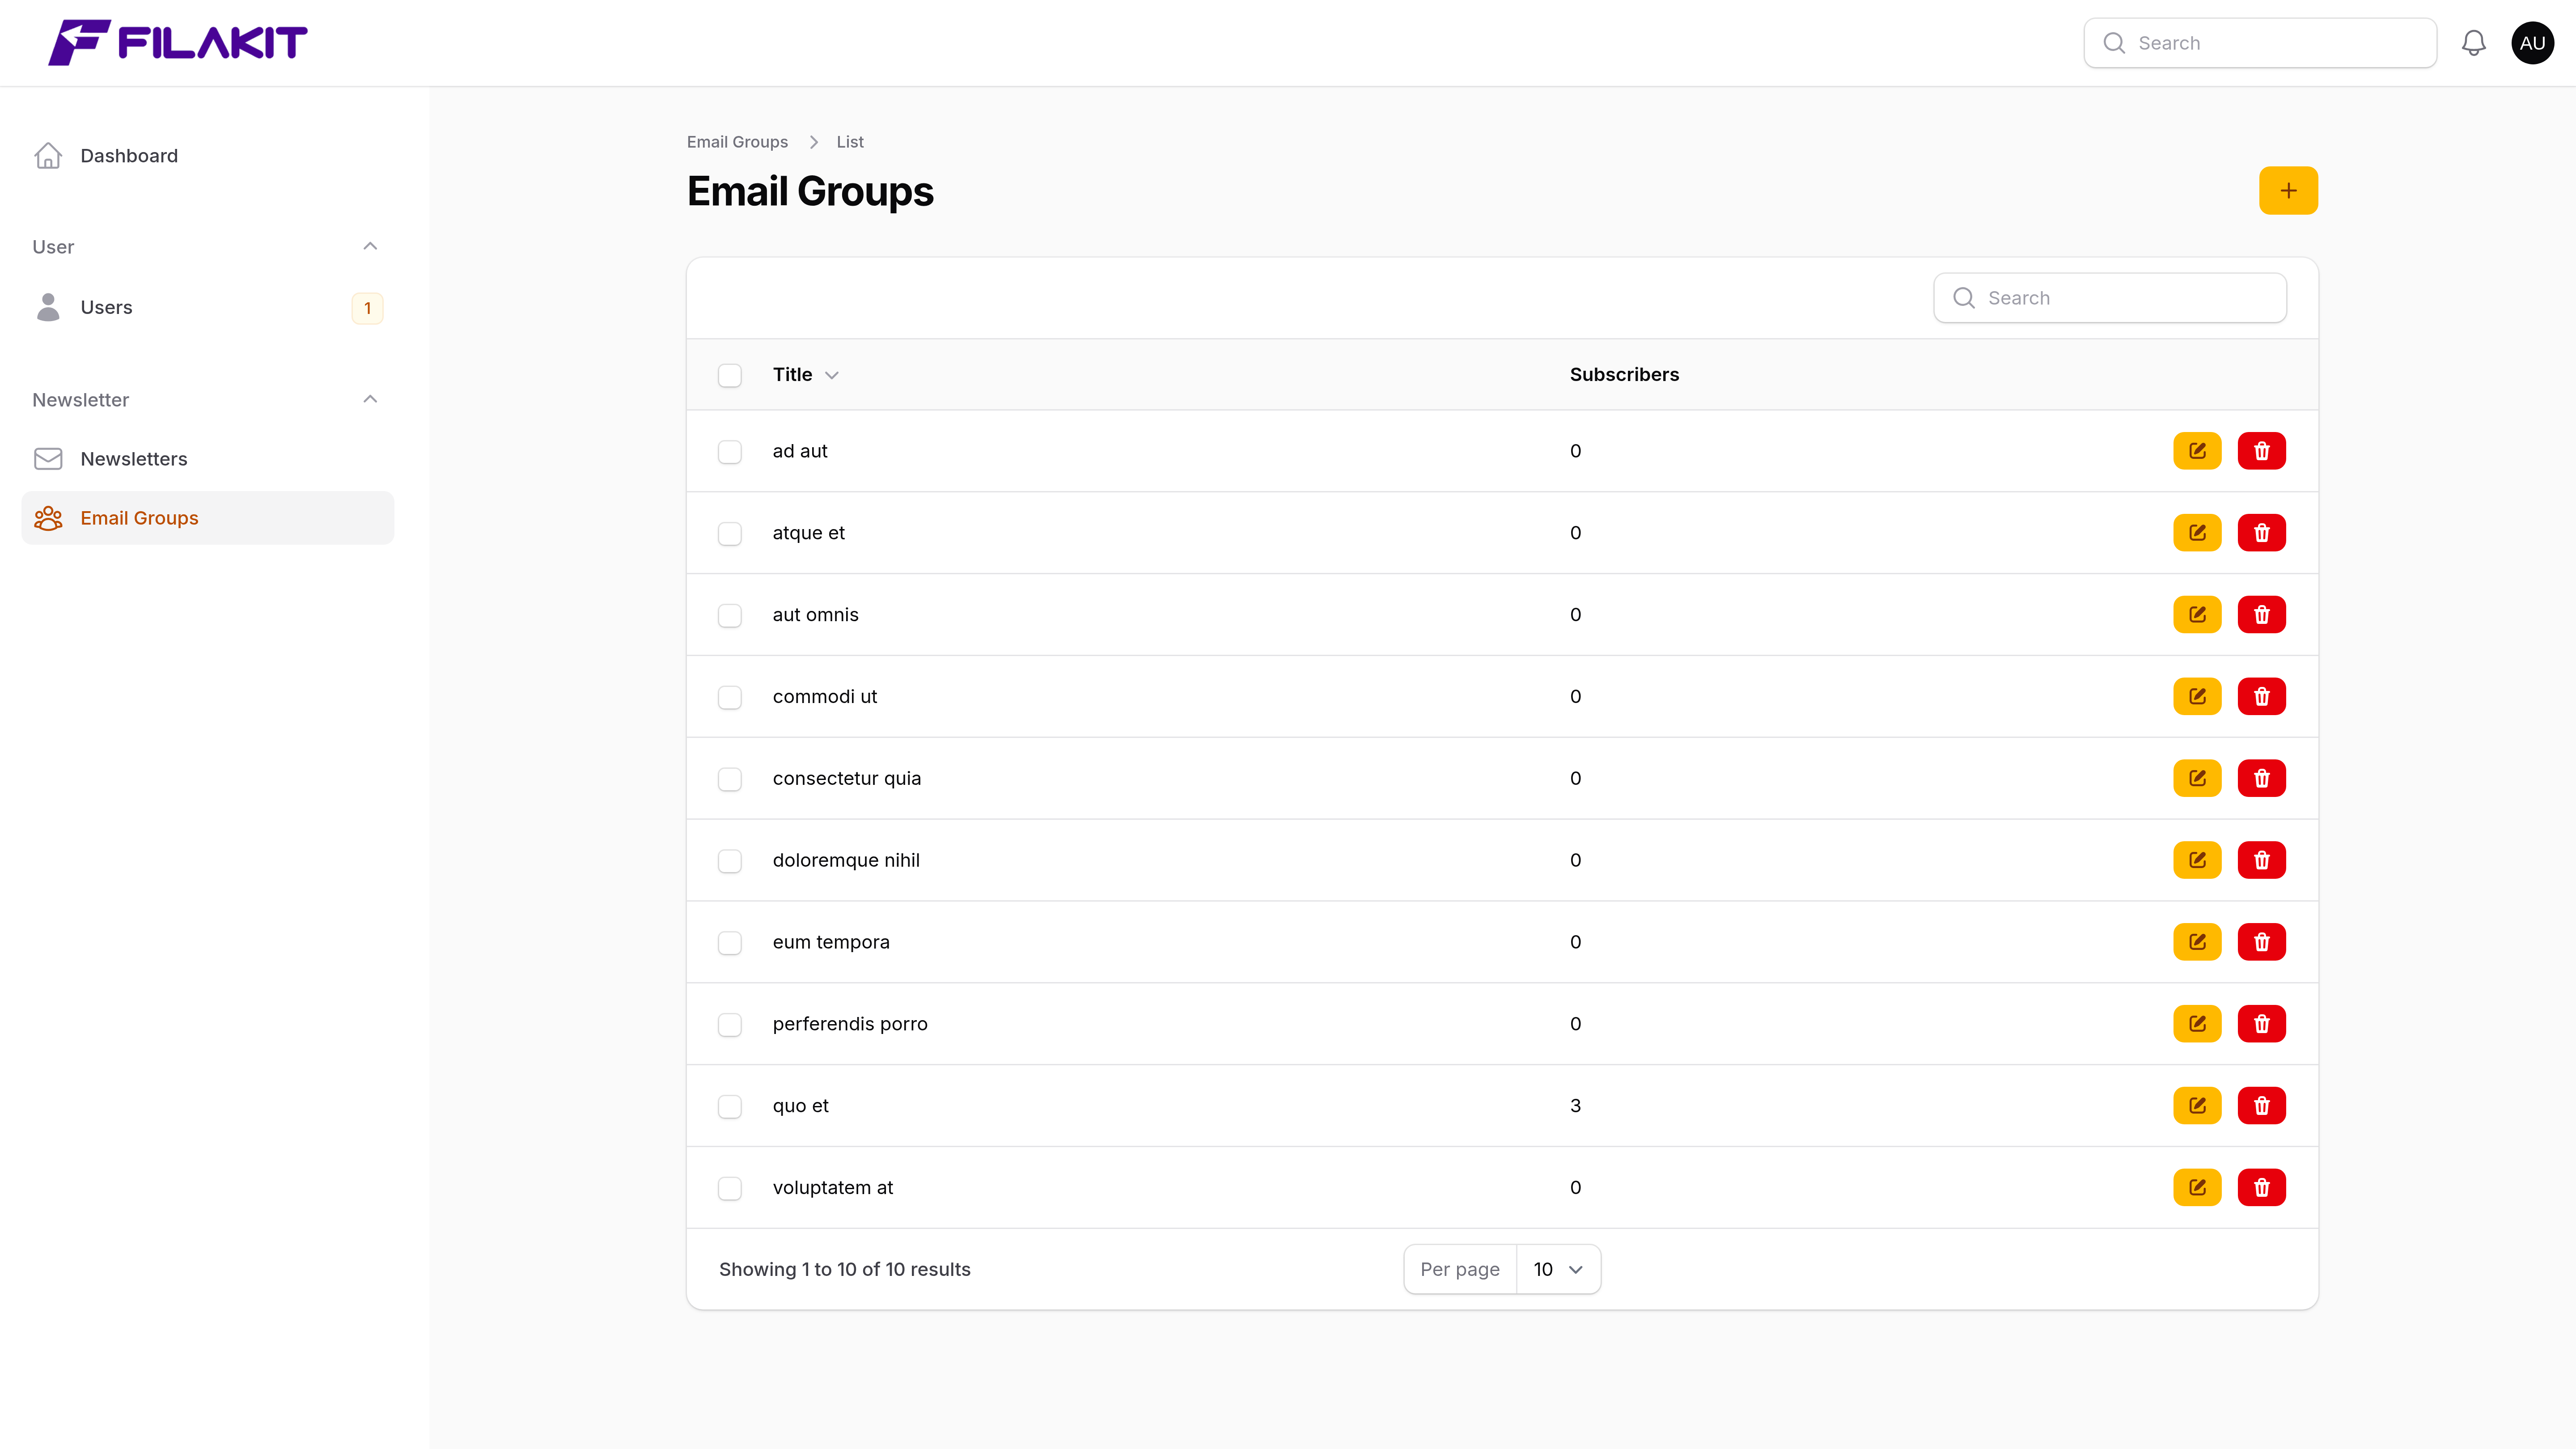Edit the 'ad aut' email group
Viewport: 2576px width, 1449px height.
coord(2197,451)
